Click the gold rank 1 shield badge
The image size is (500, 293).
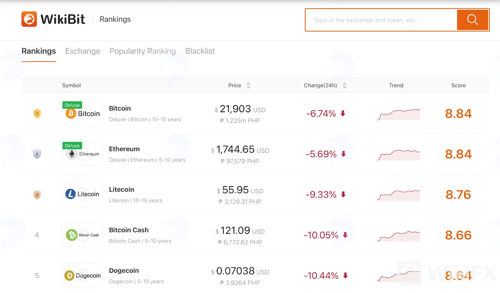37,113
